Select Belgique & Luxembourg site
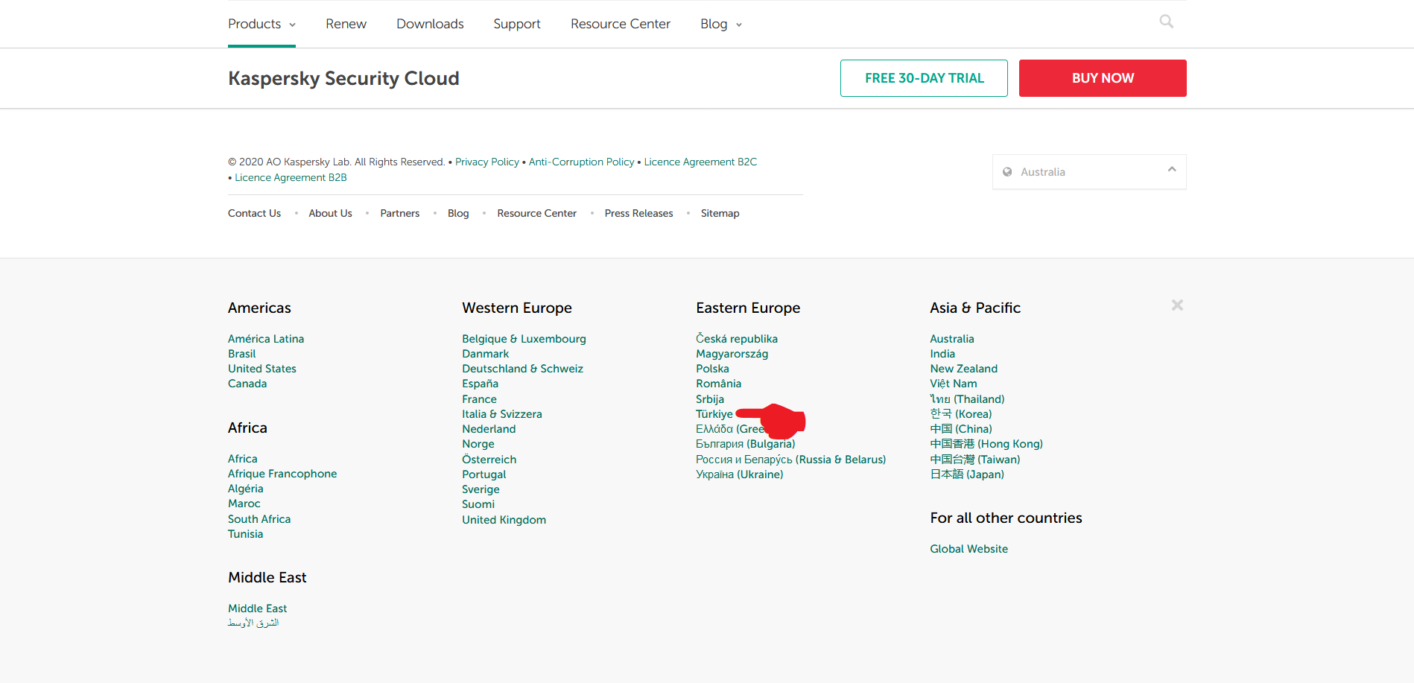This screenshot has height=683, width=1414. tap(524, 339)
